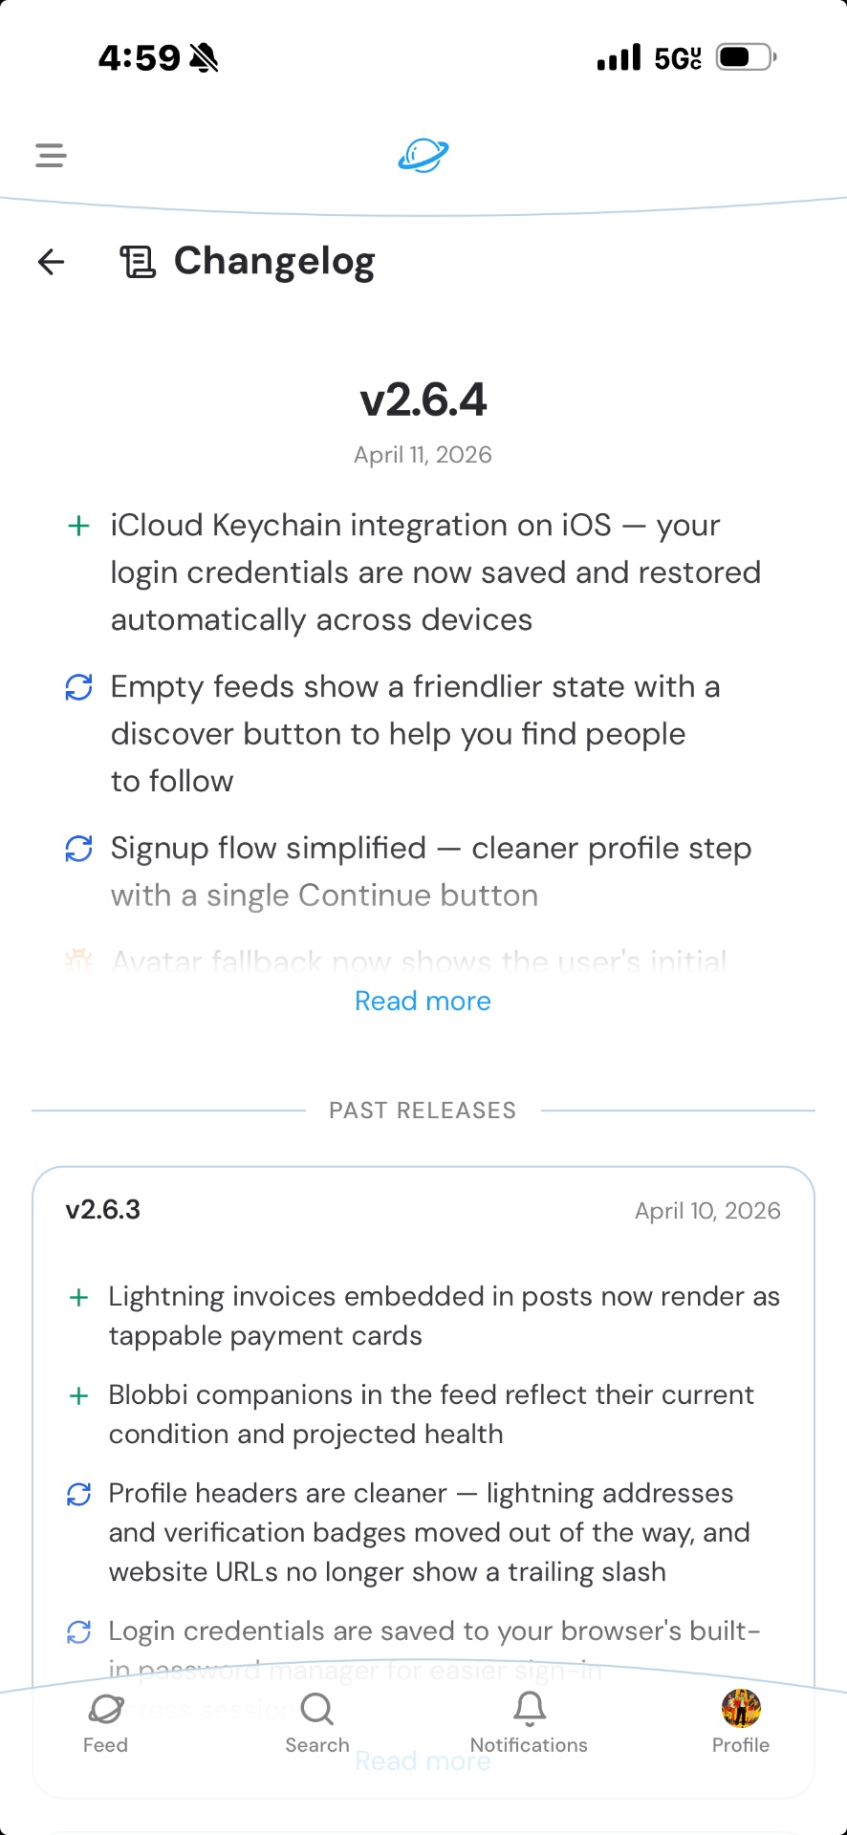This screenshot has width=847, height=1835.
Task: Tap the April 10, 2026 release date
Action: click(x=707, y=1211)
